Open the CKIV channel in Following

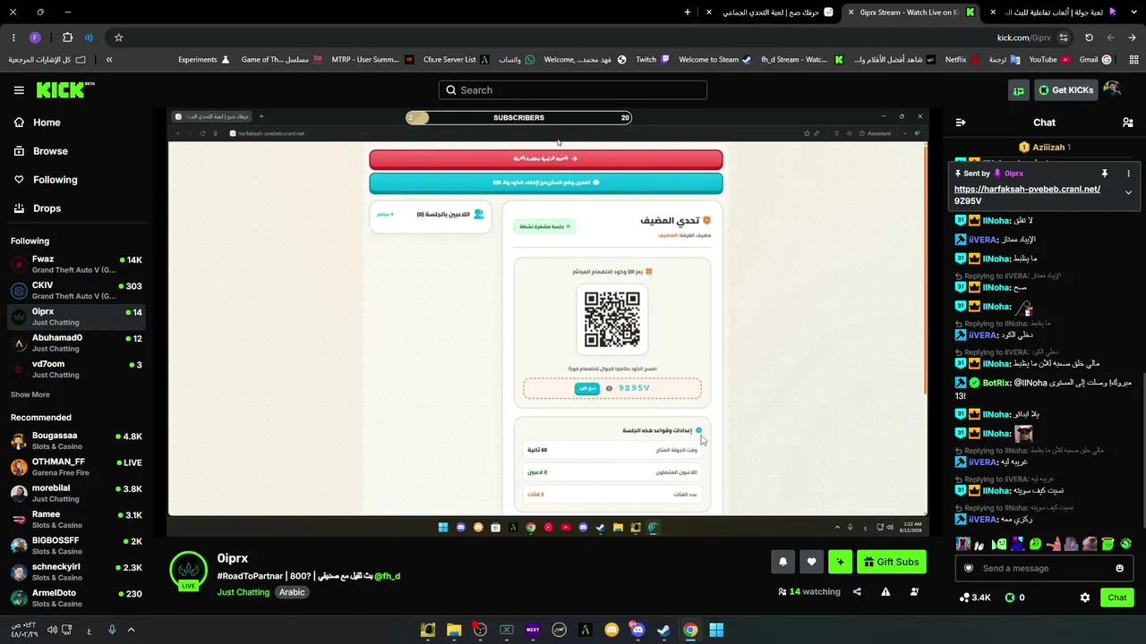tap(76, 291)
